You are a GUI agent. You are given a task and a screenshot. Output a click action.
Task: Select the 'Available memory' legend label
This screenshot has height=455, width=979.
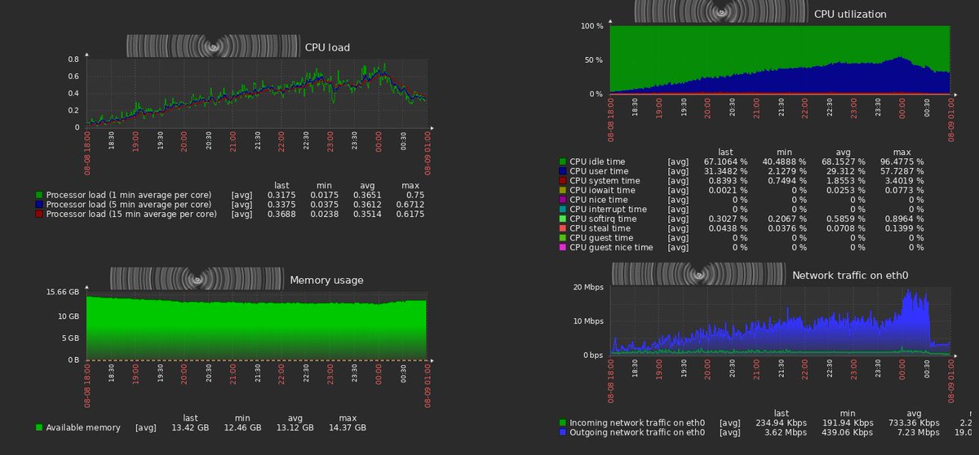[83, 427]
